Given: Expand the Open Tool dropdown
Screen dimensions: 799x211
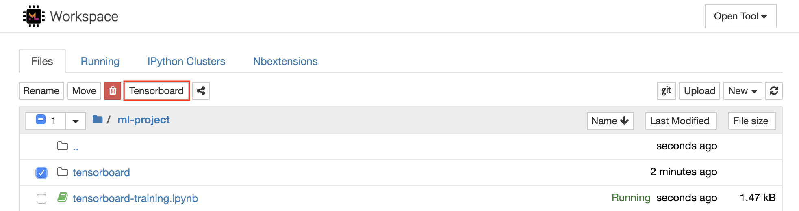Looking at the screenshot, I should 740,16.
